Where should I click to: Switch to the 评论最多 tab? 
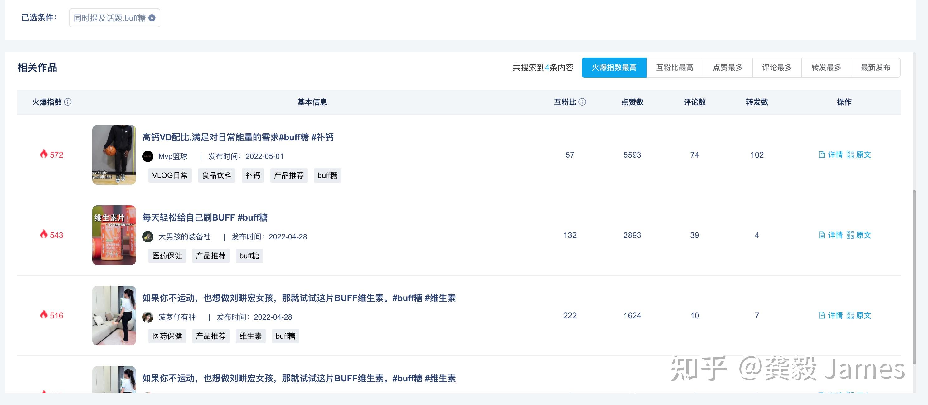click(x=777, y=67)
